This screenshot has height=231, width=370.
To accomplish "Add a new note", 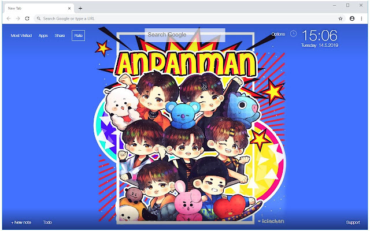I will 21,222.
